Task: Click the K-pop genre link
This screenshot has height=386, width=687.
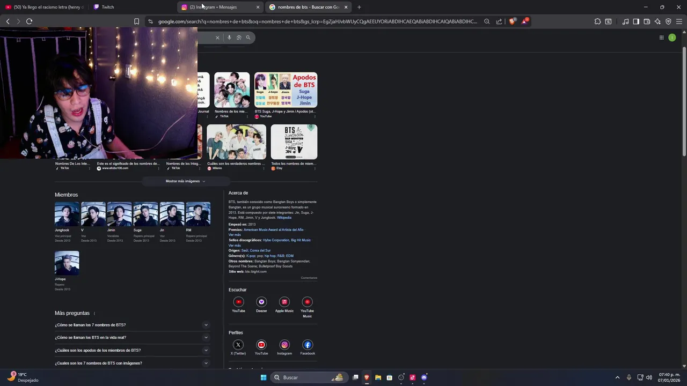Action: click(x=251, y=256)
